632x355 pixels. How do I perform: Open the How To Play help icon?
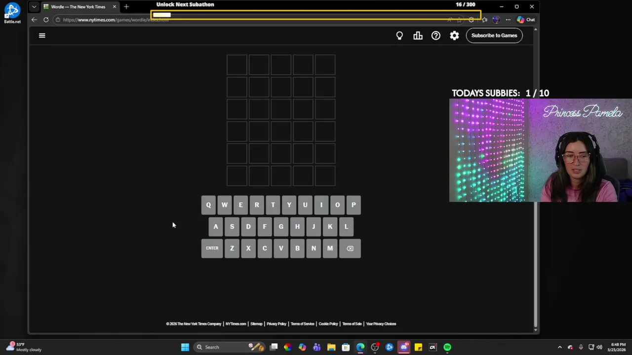[x=436, y=35]
